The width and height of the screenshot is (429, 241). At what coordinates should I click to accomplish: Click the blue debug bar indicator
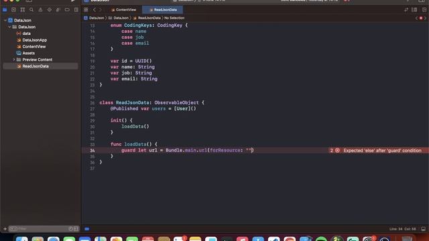(87, 229)
